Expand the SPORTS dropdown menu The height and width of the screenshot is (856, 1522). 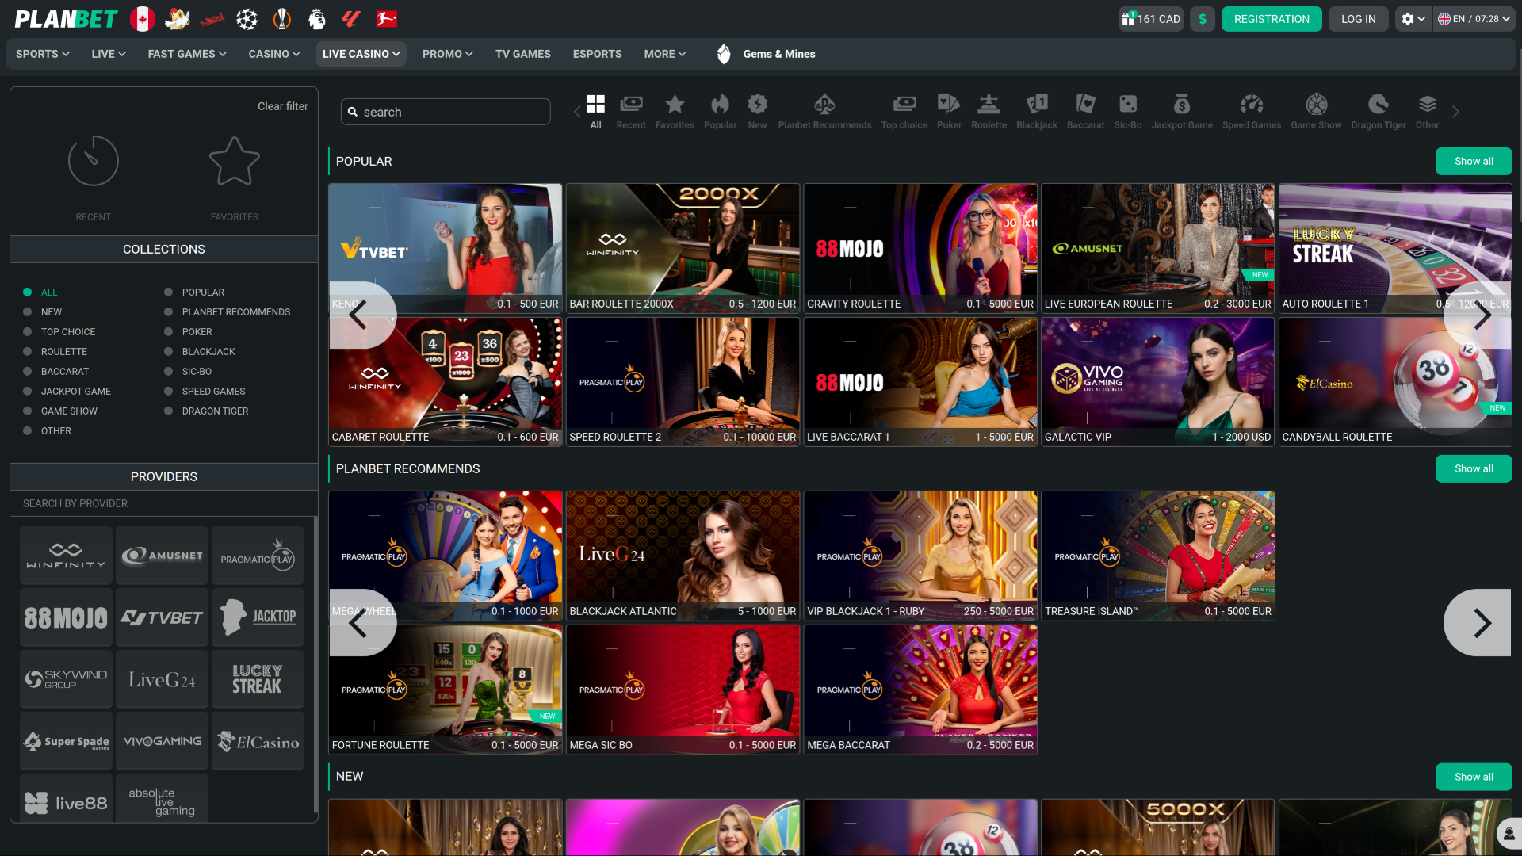point(42,53)
